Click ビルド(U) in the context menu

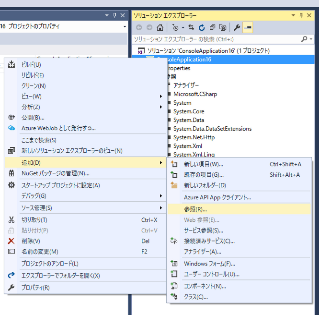pyautogui.click(x=31, y=64)
